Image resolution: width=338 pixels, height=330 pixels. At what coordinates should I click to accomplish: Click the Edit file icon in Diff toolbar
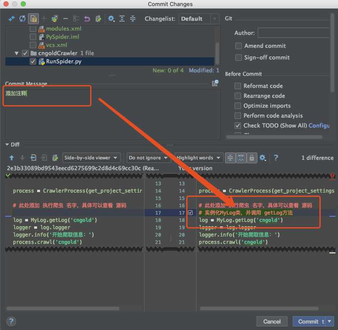pyautogui.click(x=55, y=158)
